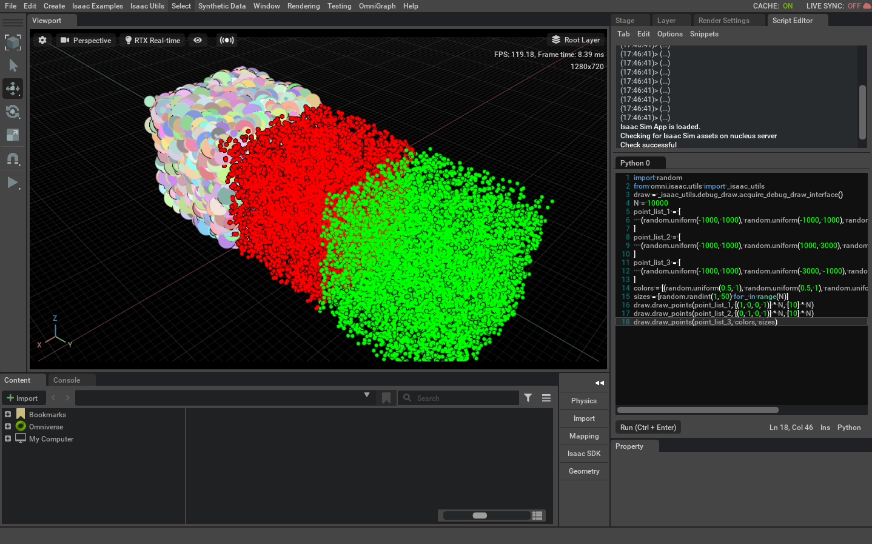Select the arrow select tool

pyautogui.click(x=13, y=65)
